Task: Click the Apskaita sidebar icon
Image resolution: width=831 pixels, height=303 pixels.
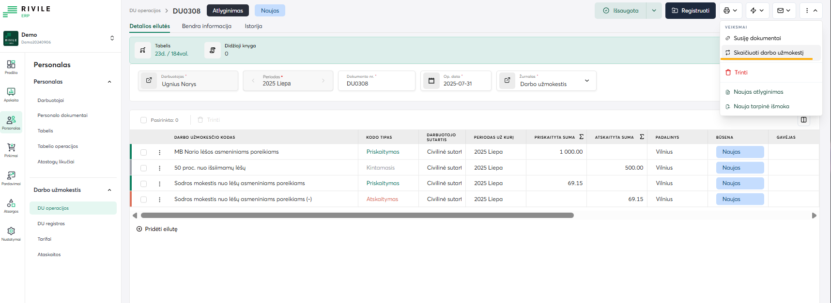Action: coord(11,94)
